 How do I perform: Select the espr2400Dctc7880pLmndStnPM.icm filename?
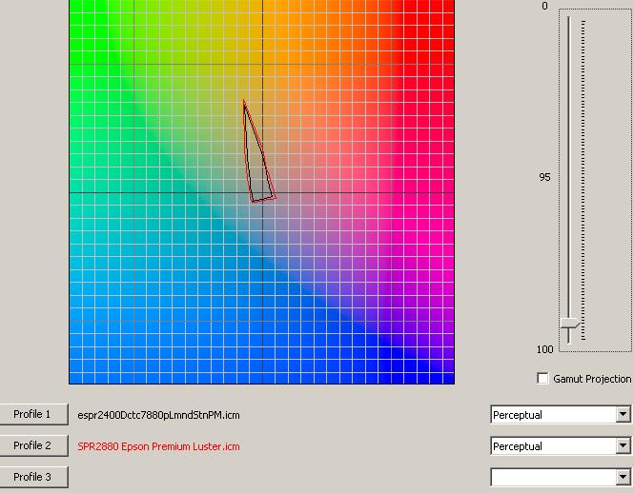click(158, 415)
